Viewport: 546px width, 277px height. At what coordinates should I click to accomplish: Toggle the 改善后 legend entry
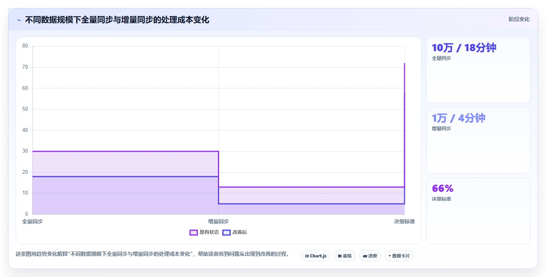point(235,232)
